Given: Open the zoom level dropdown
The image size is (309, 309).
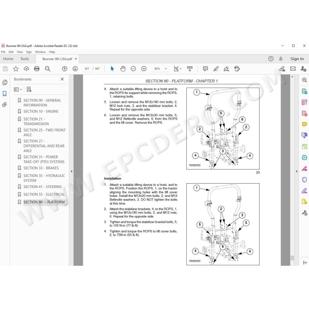Looking at the screenshot, I should point(166,69).
